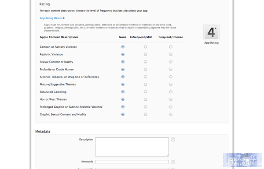
Task: Set Realistic Violence to Frequent/Intense
Action: (x=171, y=54)
